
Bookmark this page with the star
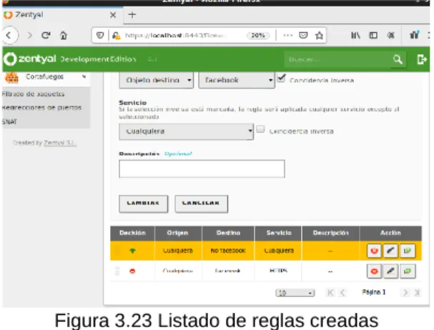pos(319,35)
